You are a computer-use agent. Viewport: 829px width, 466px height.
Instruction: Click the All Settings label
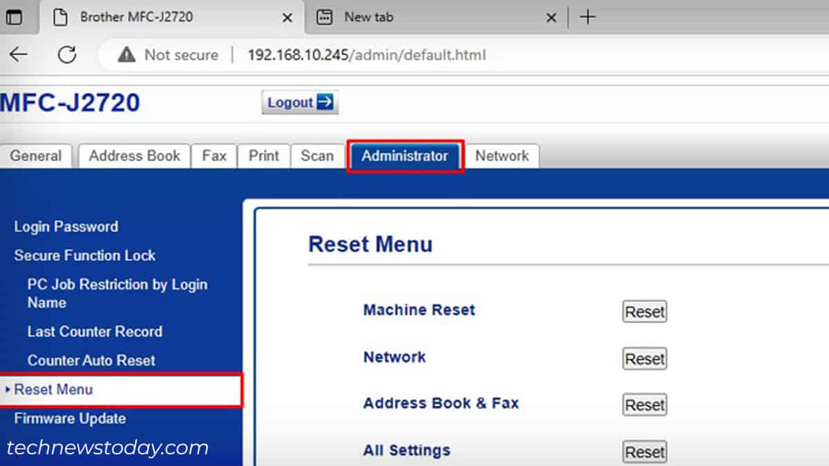point(407,450)
